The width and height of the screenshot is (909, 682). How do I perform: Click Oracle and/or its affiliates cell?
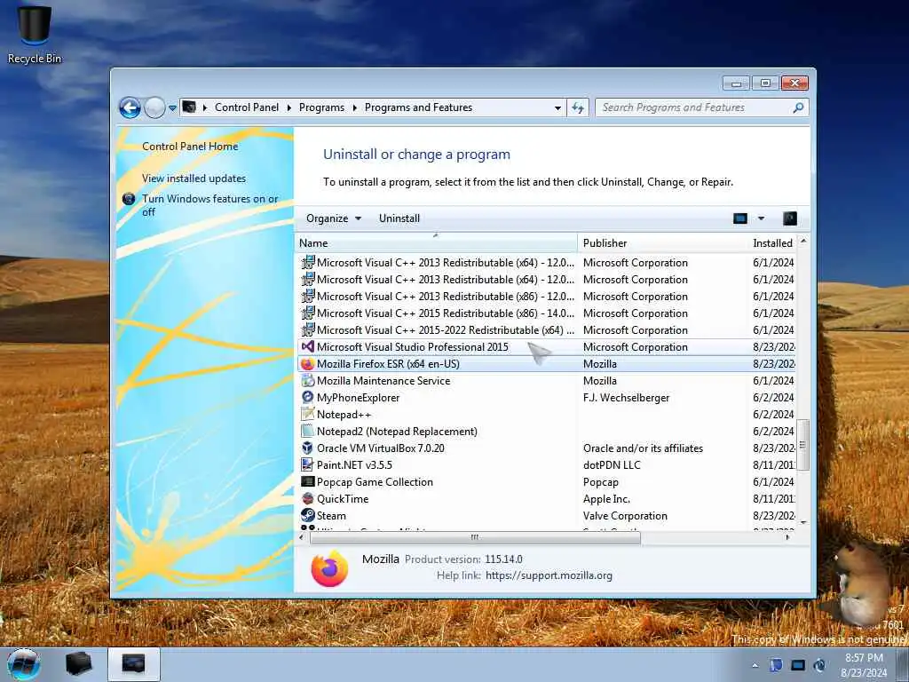pyautogui.click(x=643, y=448)
